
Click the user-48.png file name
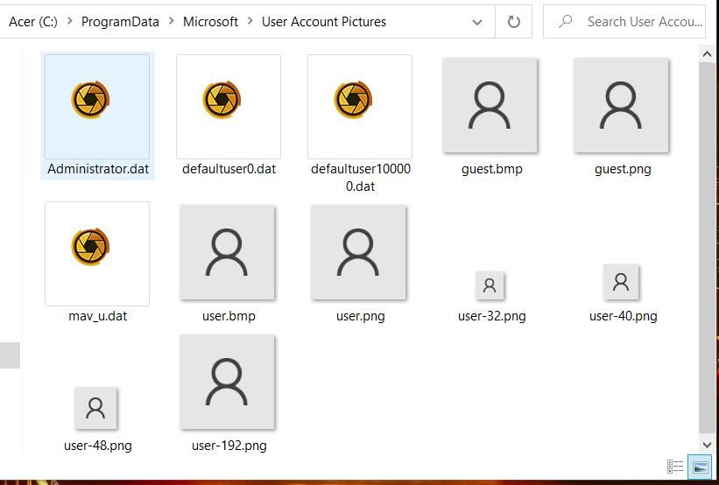pyautogui.click(x=98, y=446)
